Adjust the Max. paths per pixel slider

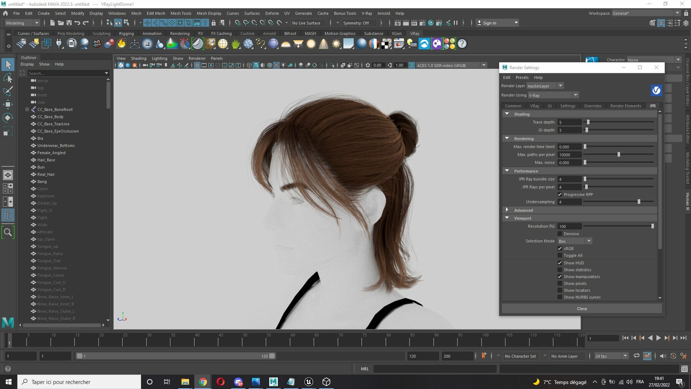[x=618, y=154]
